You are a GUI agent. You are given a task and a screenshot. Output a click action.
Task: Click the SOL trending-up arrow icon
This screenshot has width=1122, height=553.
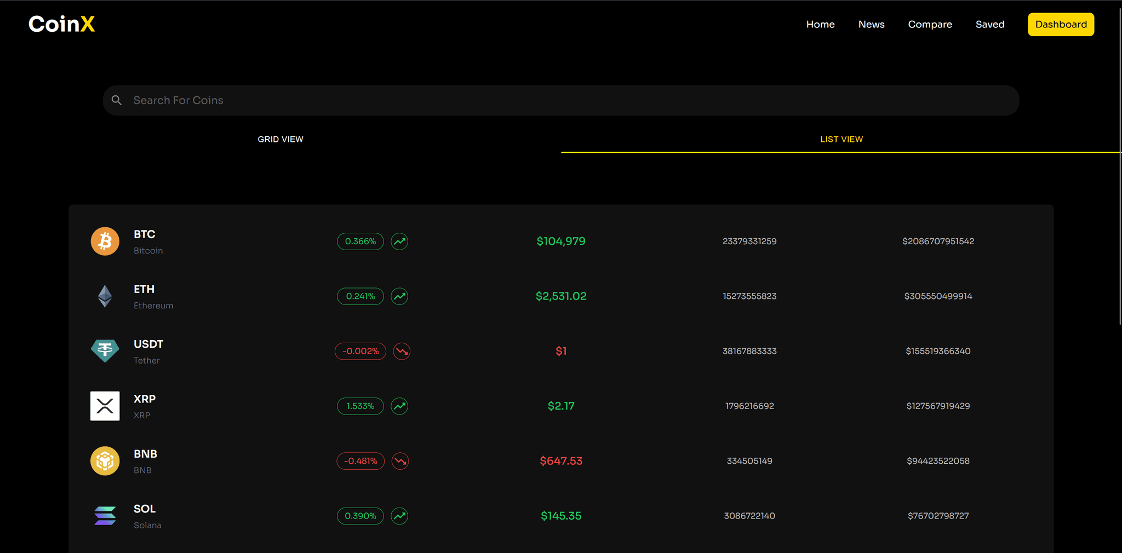point(399,516)
